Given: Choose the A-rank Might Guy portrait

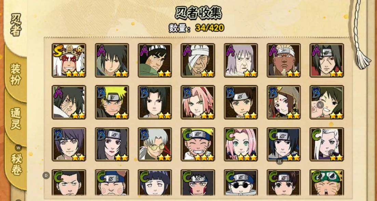Looking at the screenshot, I should 155,60.
